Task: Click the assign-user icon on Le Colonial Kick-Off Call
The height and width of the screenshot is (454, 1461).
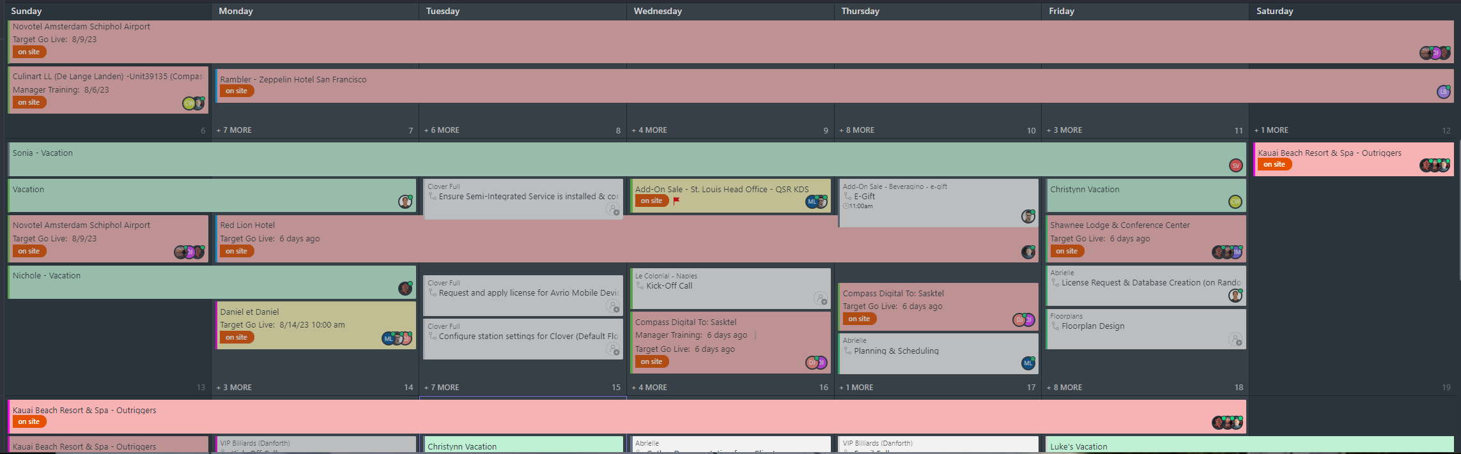Action: click(x=821, y=298)
